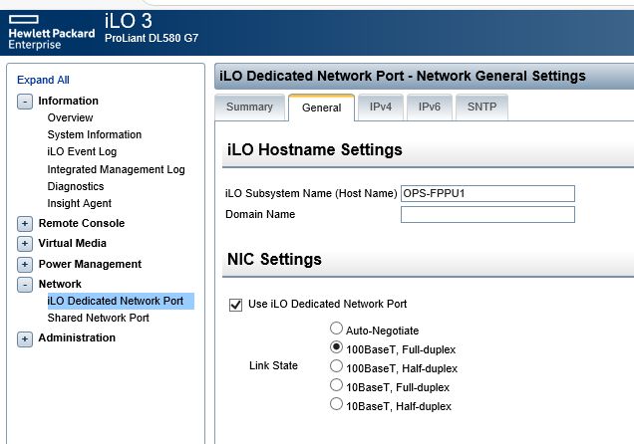The image size is (634, 444).
Task: Expand the Power Management section
Action: [25, 265]
